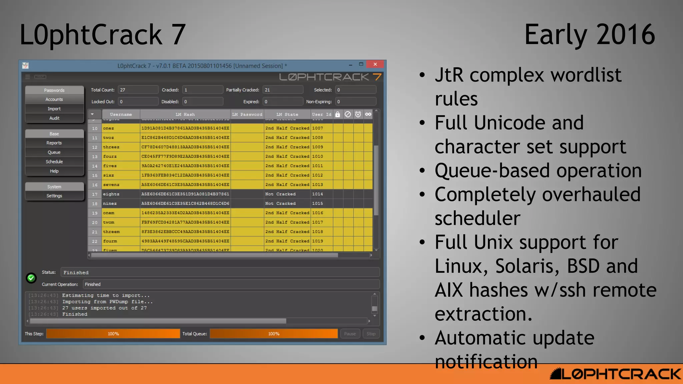This screenshot has width=683, height=384.
Task: Open the Settings tab
Action: tap(54, 196)
